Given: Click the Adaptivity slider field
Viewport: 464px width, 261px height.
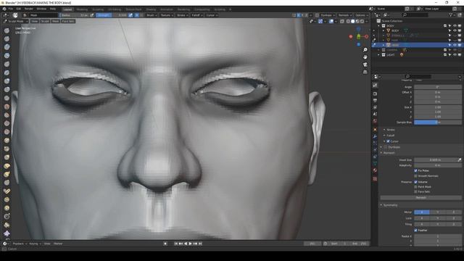Looking at the screenshot, I should point(438,165).
